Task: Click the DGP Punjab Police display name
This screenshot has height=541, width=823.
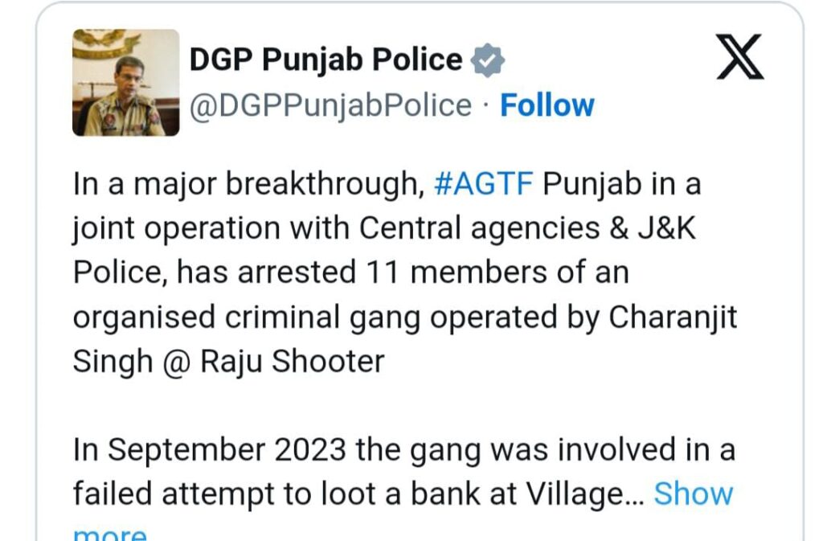Action: pos(326,60)
